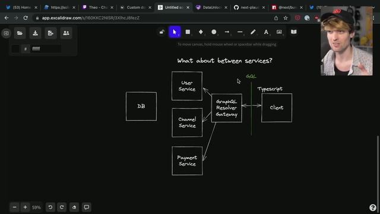Click the hex color input ffffff
This screenshot has height=214, width=380.
pyautogui.click(x=46, y=49)
